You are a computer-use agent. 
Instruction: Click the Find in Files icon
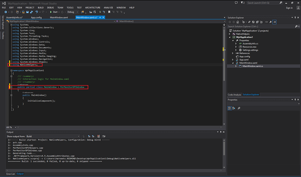pos(82,12)
